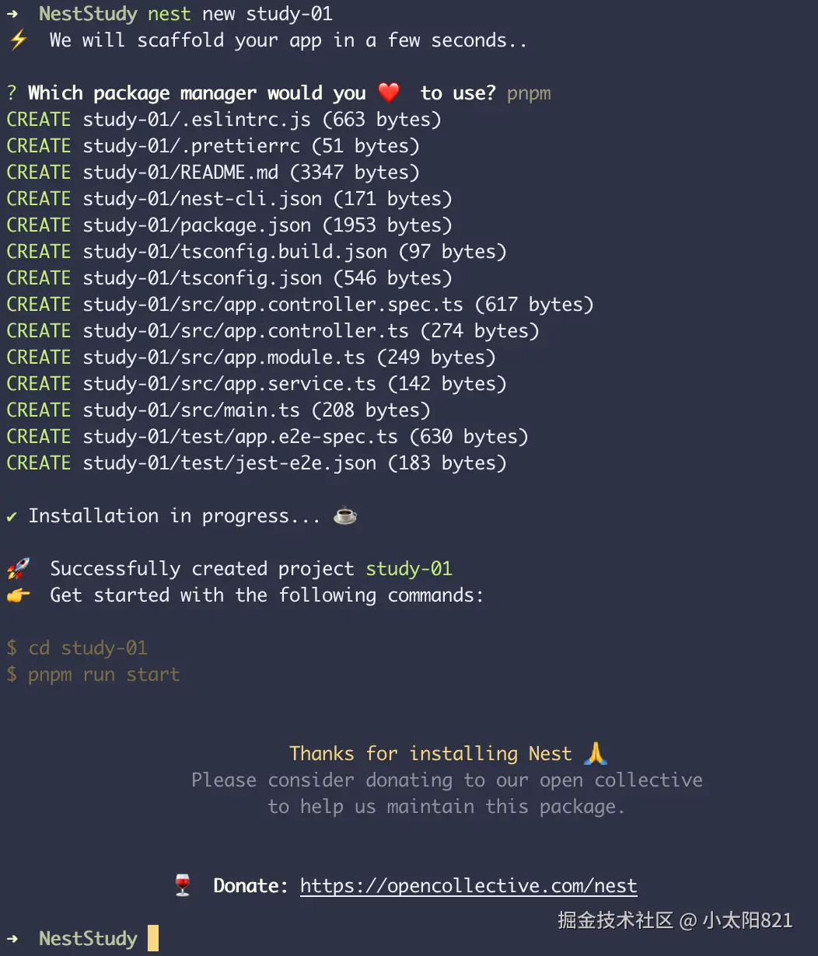Viewport: 818px width, 956px height.
Task: Click the study-01/package.json file path
Action: point(197,225)
